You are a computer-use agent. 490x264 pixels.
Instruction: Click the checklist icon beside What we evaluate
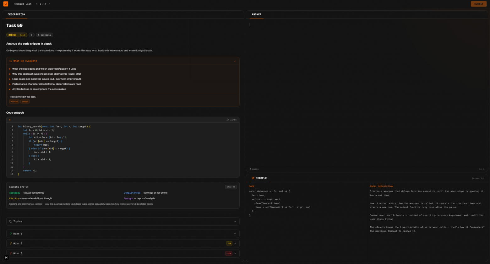[x=11, y=61]
